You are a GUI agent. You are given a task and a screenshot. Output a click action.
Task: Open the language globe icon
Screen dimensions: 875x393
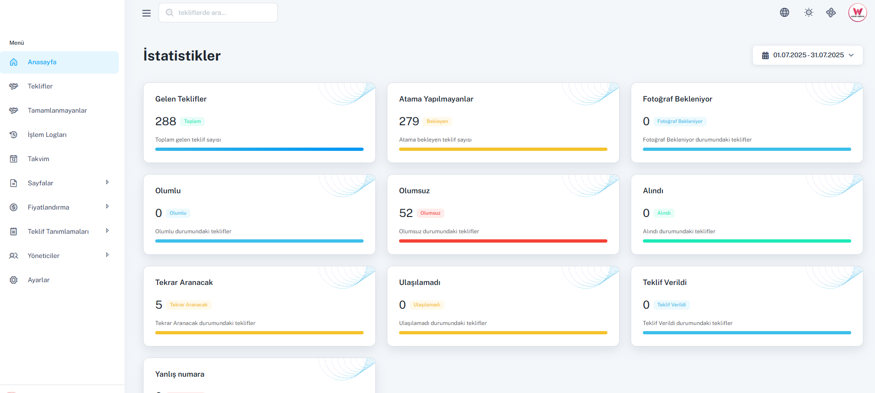pyautogui.click(x=785, y=13)
